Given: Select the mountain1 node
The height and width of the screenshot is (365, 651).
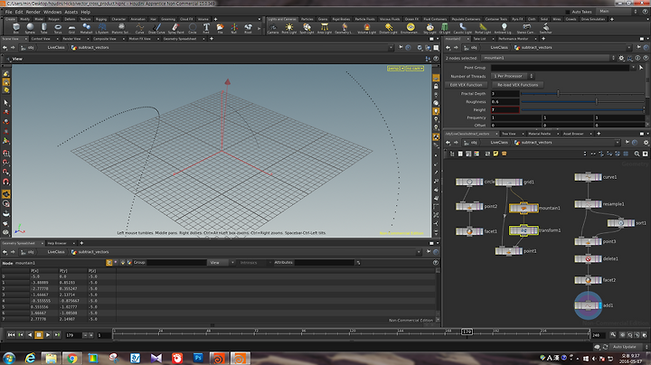Looking at the screenshot, I should point(524,208).
